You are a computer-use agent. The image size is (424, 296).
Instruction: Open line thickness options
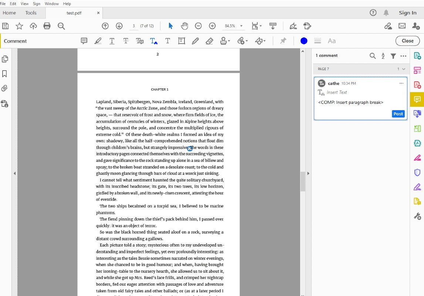(318, 41)
